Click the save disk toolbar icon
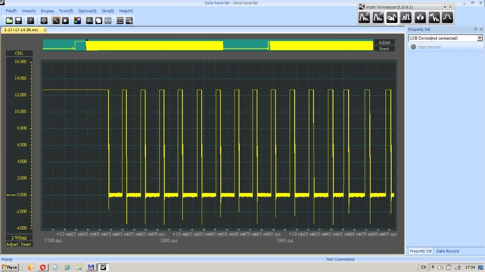 pos(18,21)
